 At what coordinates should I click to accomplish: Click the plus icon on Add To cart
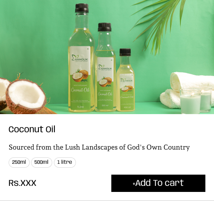pos(134,184)
